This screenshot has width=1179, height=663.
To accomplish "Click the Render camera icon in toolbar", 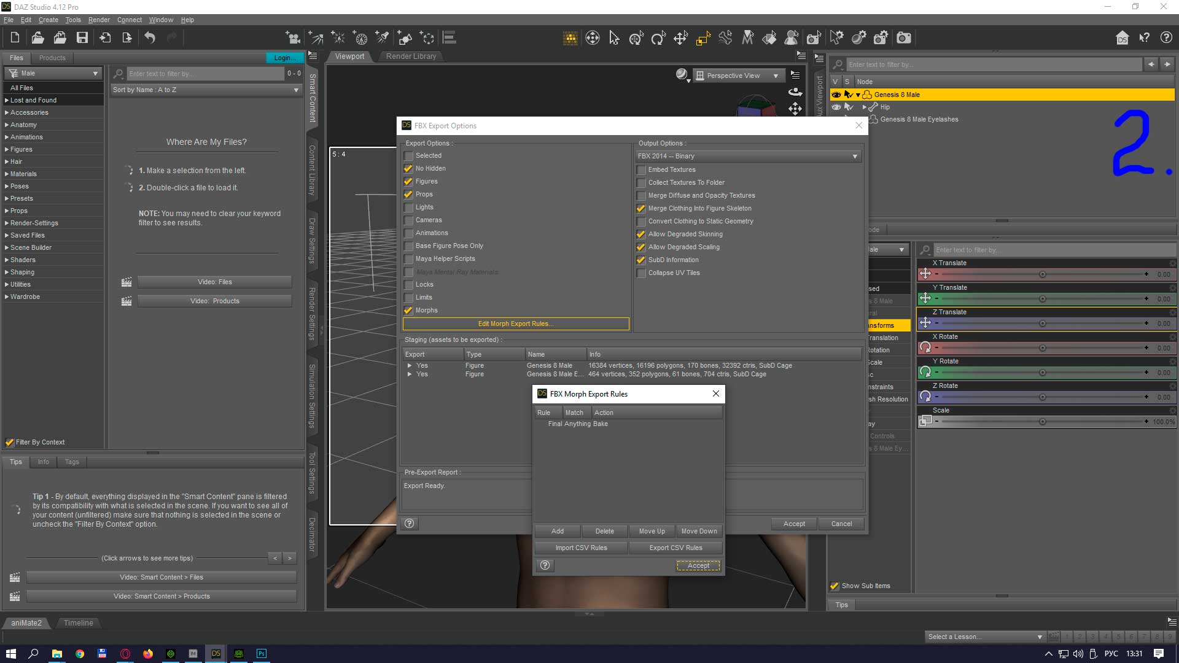I will (x=904, y=38).
